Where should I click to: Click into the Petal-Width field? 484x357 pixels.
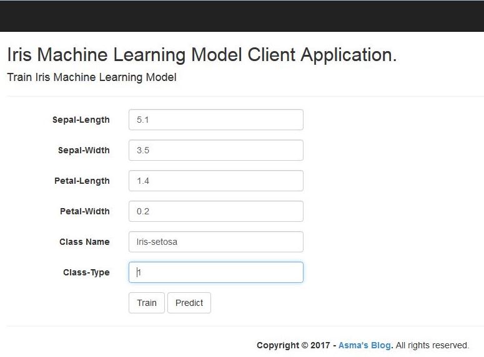pos(215,211)
